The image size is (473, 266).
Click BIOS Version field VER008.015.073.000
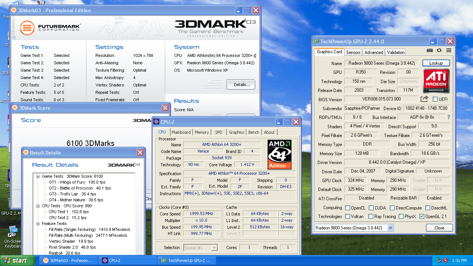point(381,99)
